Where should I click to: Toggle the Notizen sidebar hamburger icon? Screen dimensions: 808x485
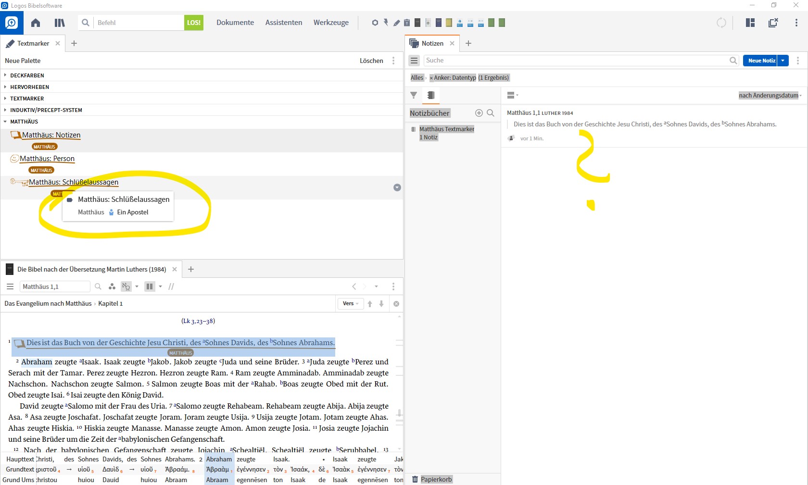(414, 61)
